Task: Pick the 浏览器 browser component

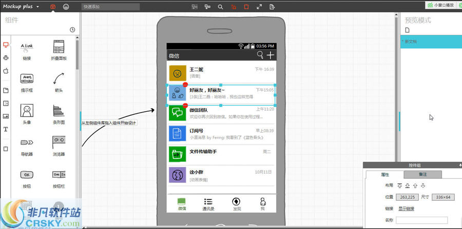Action: coord(59,146)
